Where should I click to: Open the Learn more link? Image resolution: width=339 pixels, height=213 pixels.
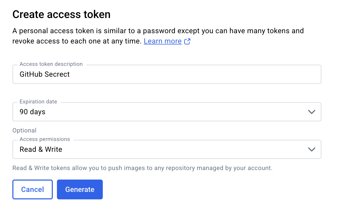[163, 41]
